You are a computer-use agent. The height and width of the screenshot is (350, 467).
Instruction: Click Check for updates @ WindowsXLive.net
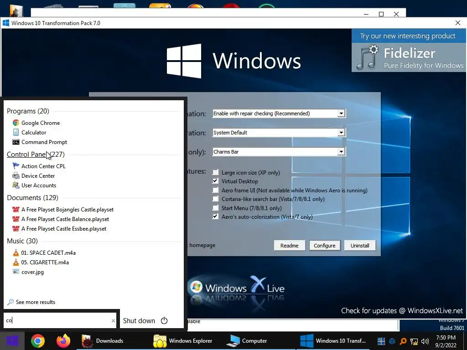pos(402,311)
